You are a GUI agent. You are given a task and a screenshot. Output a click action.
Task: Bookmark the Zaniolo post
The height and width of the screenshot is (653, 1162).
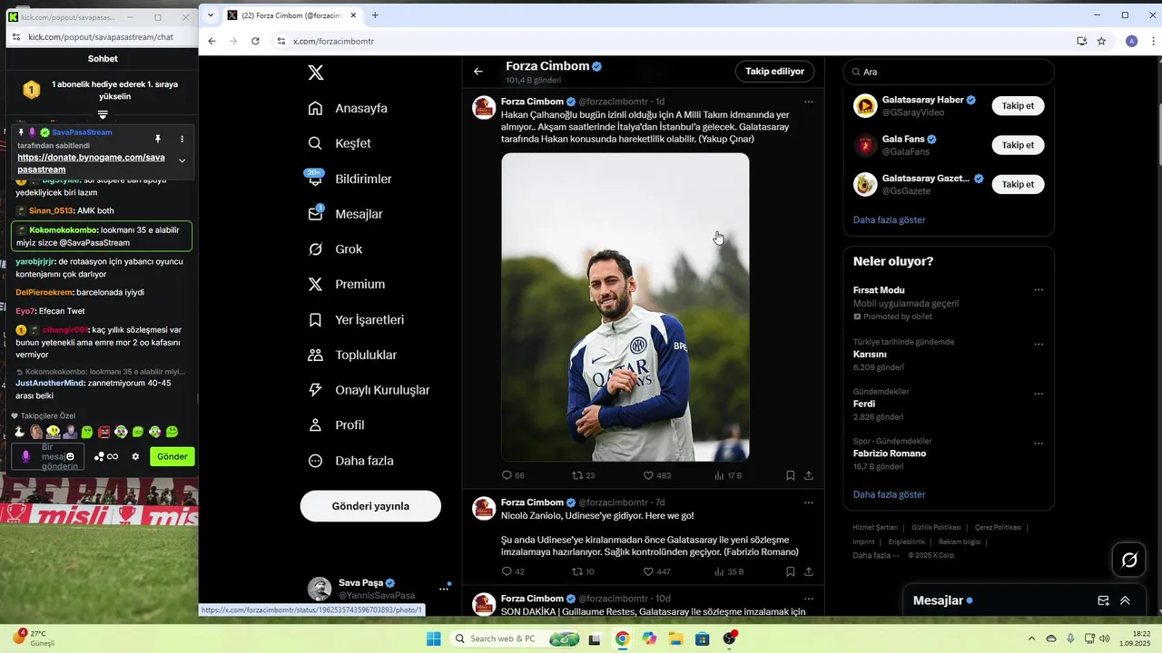pyautogui.click(x=791, y=571)
